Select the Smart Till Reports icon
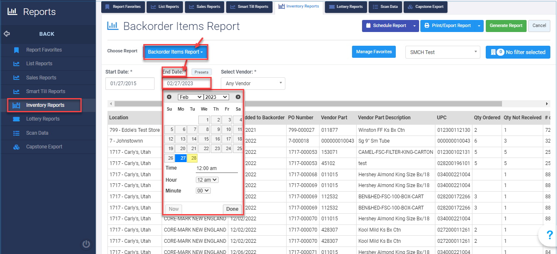 [x=17, y=91]
